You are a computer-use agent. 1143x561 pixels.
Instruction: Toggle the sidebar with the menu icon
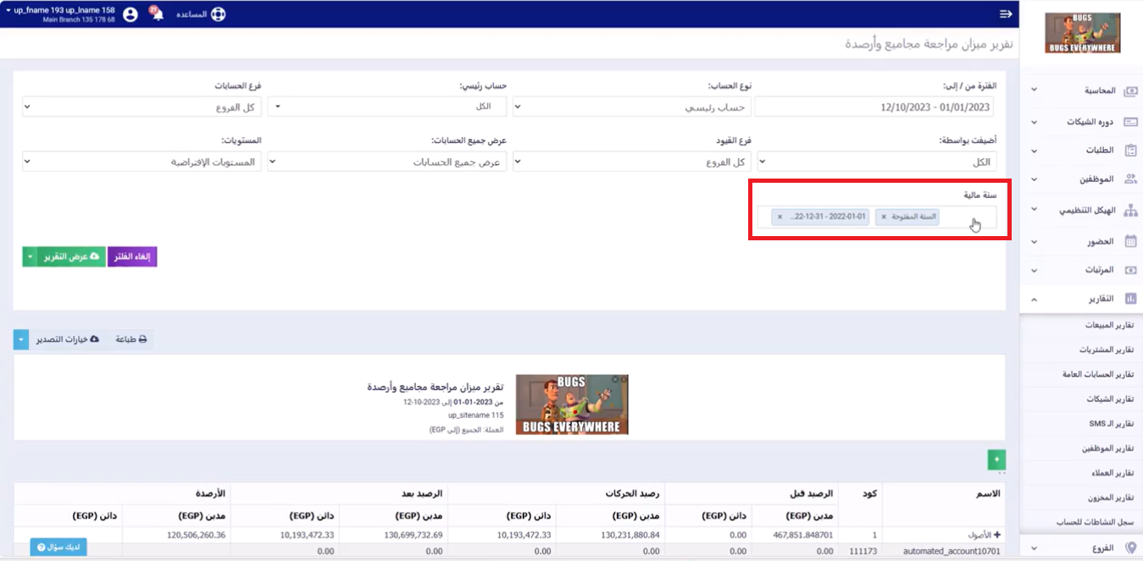coord(1006,14)
